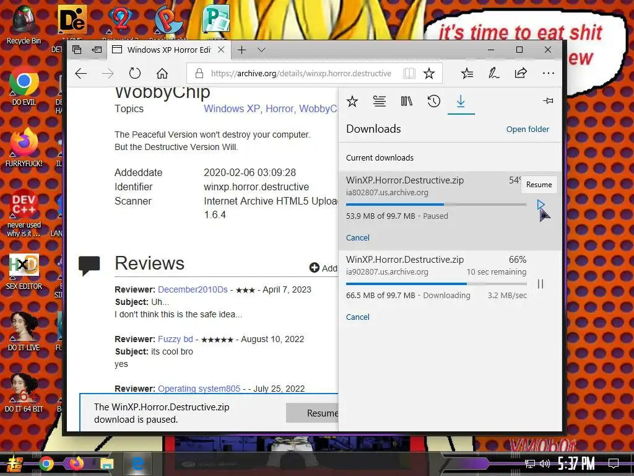Open the DO IT 64 BIT desktop icon
634x476 pixels.
24,392
